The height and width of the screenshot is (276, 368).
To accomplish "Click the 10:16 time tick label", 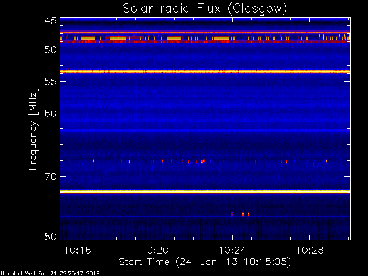I will (78, 250).
